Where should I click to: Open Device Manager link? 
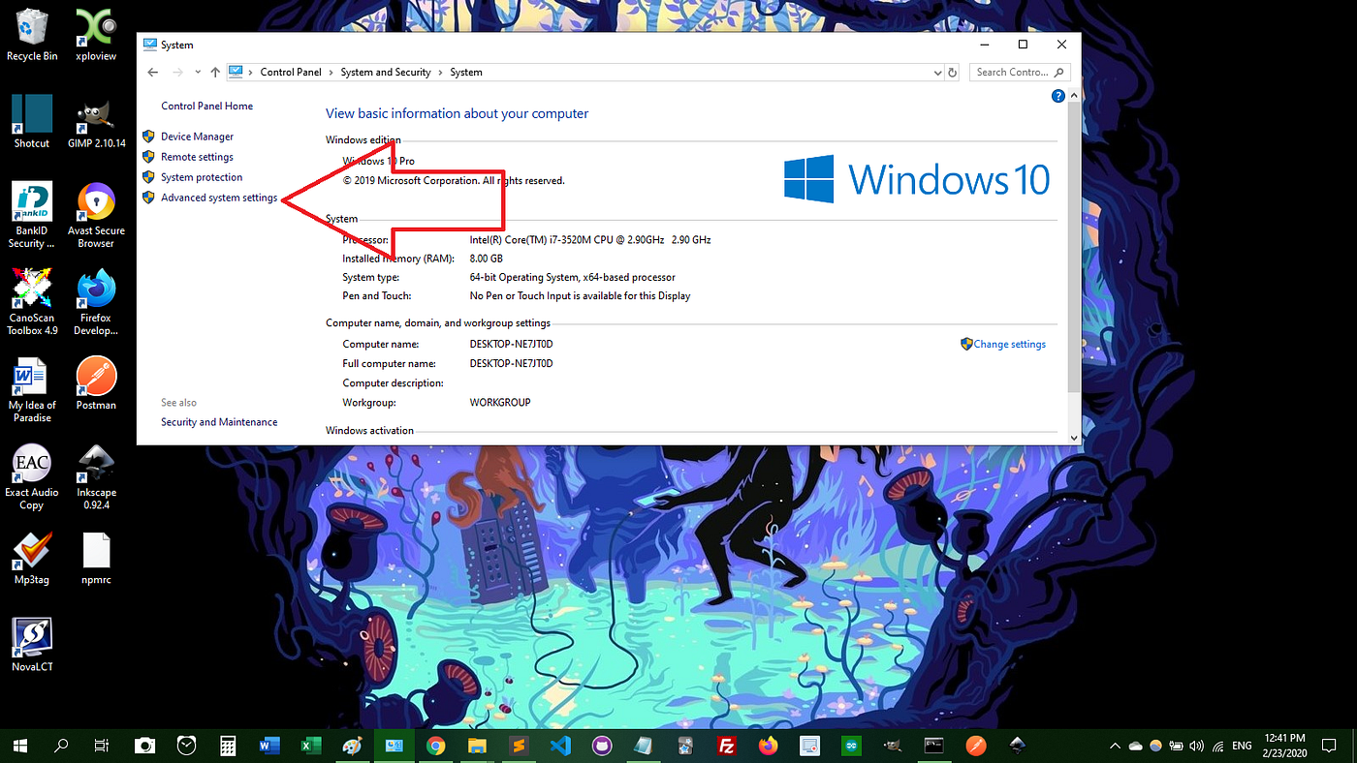197,137
